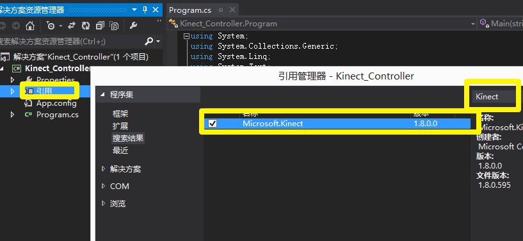Viewport: 523px width, 241px height.
Task: Select 框架 under assemblies
Action: [x=120, y=114]
